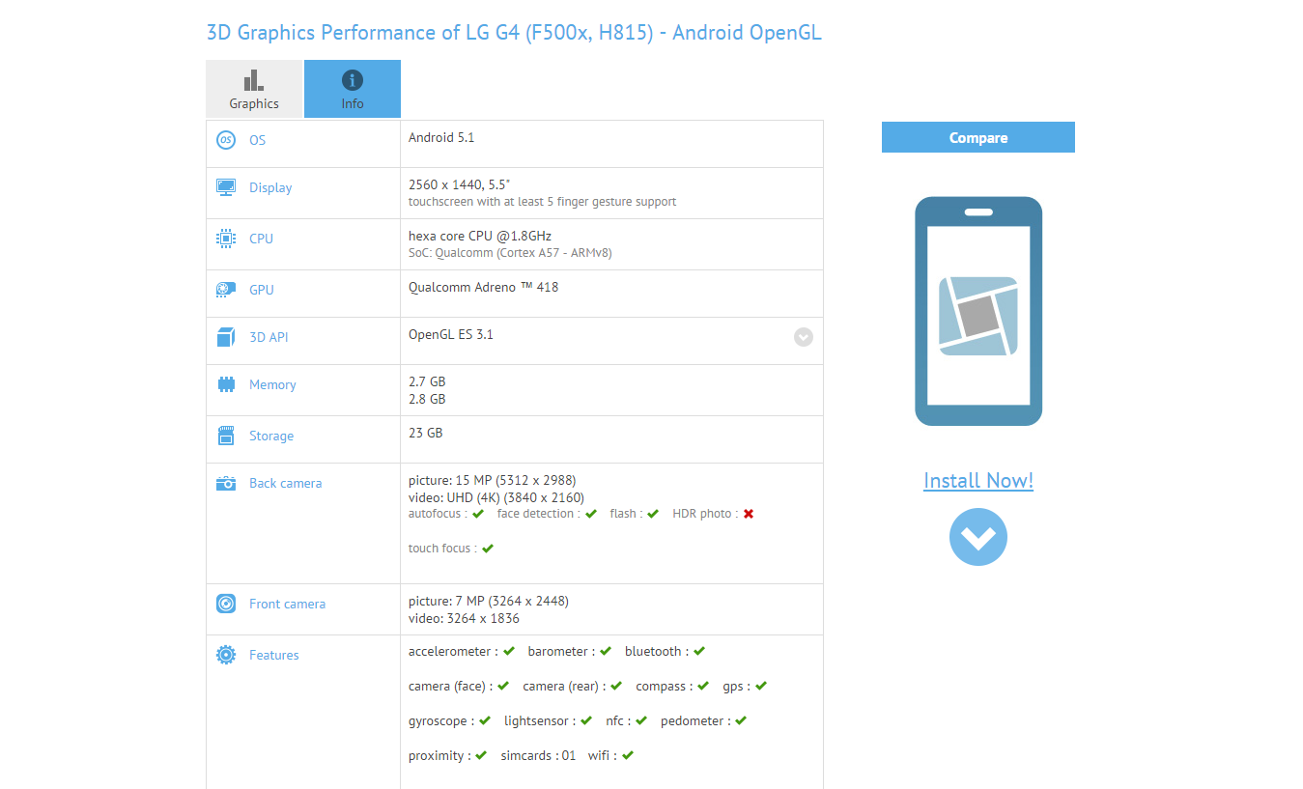Click the simcards : 01 text
The height and width of the screenshot is (789, 1303).
[x=538, y=756]
